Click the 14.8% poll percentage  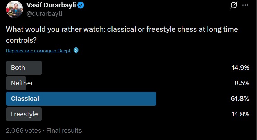[x=240, y=114]
